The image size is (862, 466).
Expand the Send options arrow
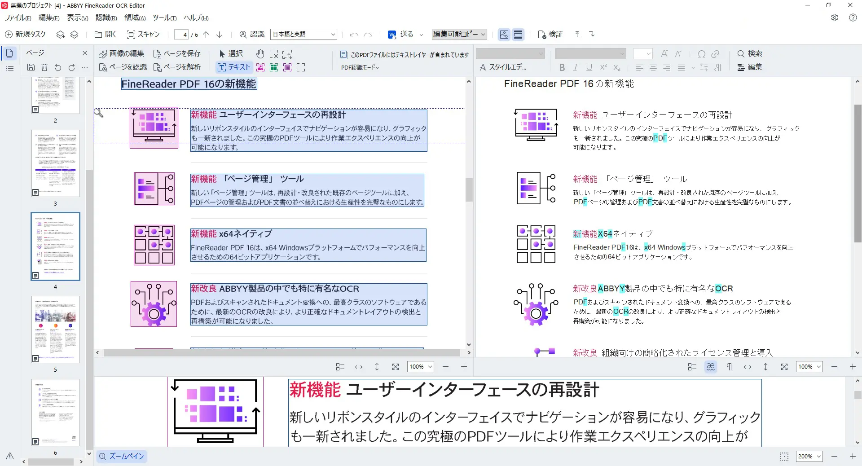(422, 35)
